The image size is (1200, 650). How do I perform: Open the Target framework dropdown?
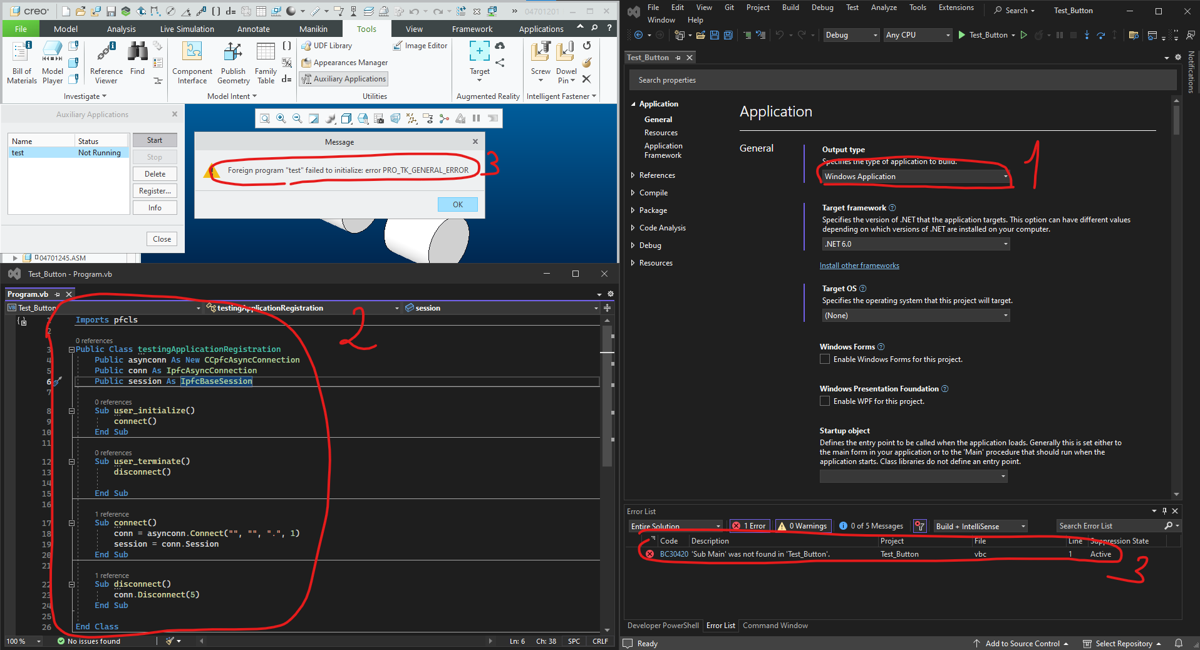pos(915,244)
